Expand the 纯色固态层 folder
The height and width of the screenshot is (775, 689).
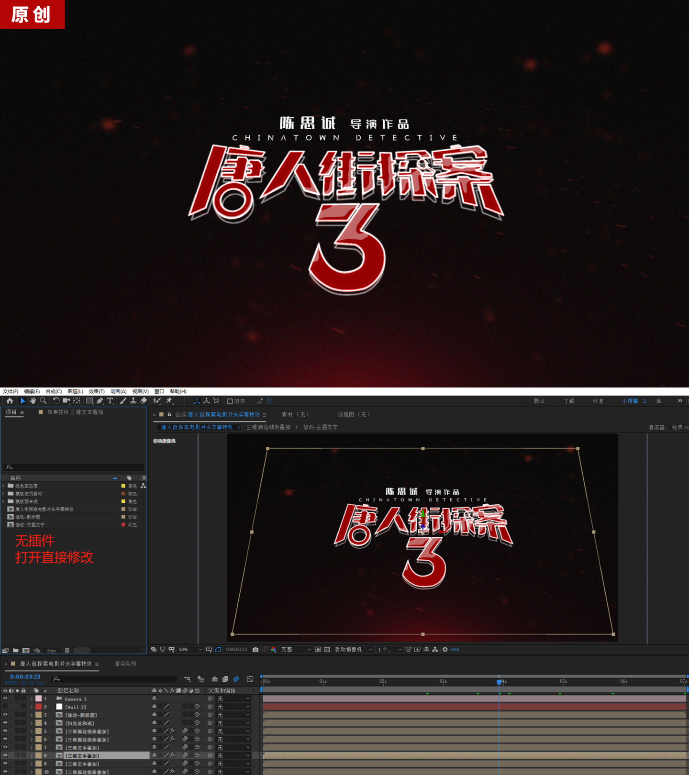4,486
